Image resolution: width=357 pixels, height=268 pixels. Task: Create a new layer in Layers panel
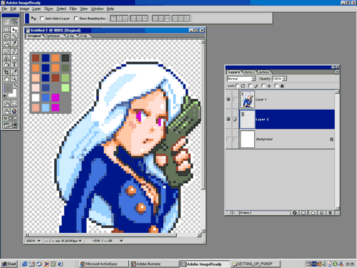tap(321, 213)
